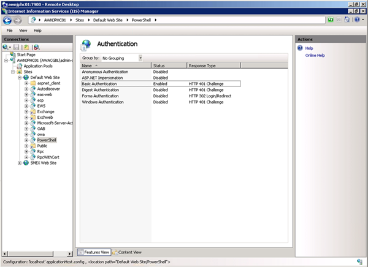
Task: Sort by the Status column header
Action: click(169, 66)
